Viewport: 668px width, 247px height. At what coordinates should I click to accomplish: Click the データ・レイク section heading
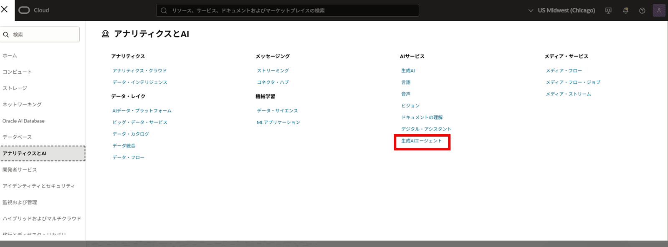pos(128,96)
